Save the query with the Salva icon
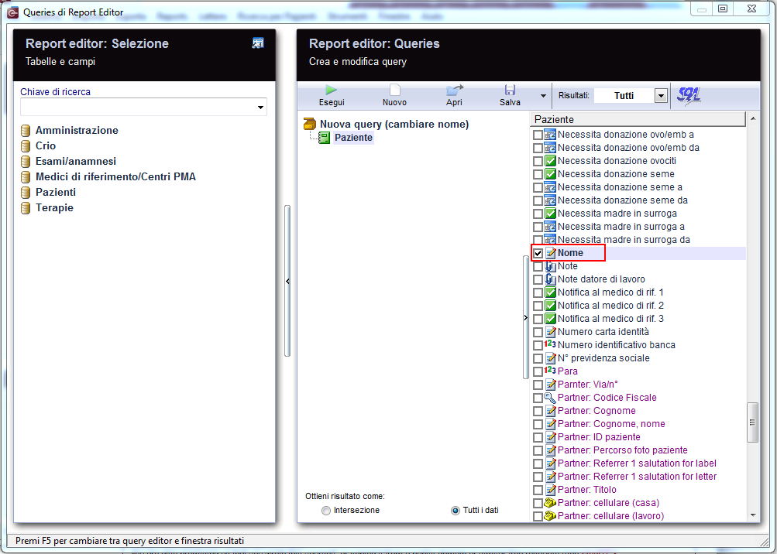The image size is (777, 554). (510, 90)
